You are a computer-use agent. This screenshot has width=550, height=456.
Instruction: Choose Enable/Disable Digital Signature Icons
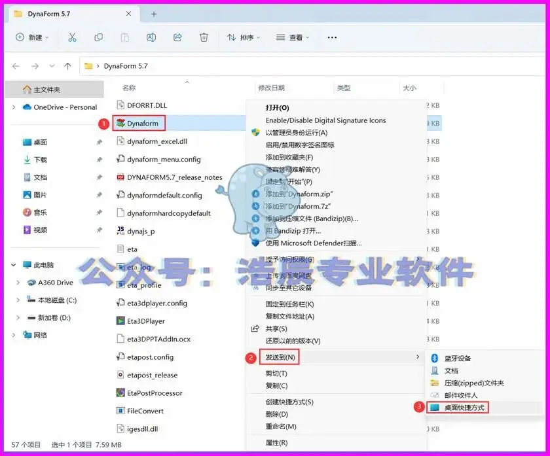[x=325, y=120]
